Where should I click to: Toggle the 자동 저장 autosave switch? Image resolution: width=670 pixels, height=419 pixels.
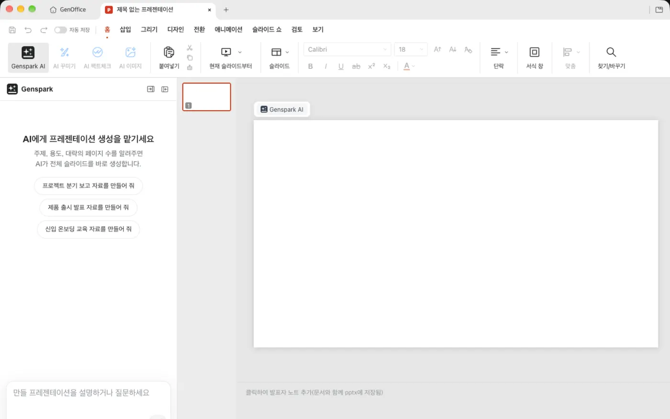60,30
